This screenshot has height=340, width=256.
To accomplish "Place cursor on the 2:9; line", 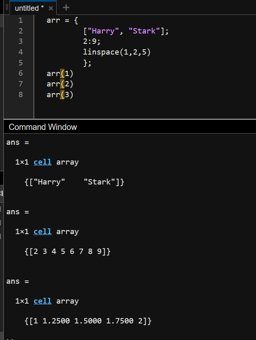I will point(92,41).
